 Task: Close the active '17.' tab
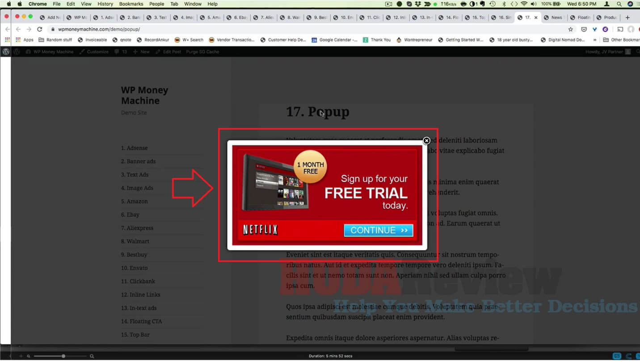click(536, 17)
